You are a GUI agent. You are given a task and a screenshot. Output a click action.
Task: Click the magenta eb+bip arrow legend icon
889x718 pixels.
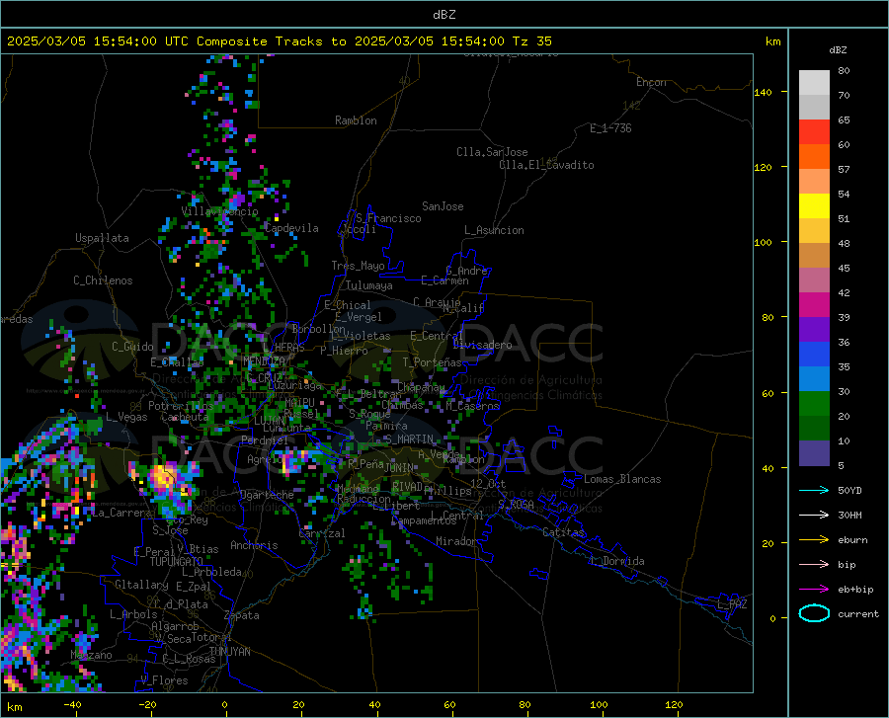(814, 590)
